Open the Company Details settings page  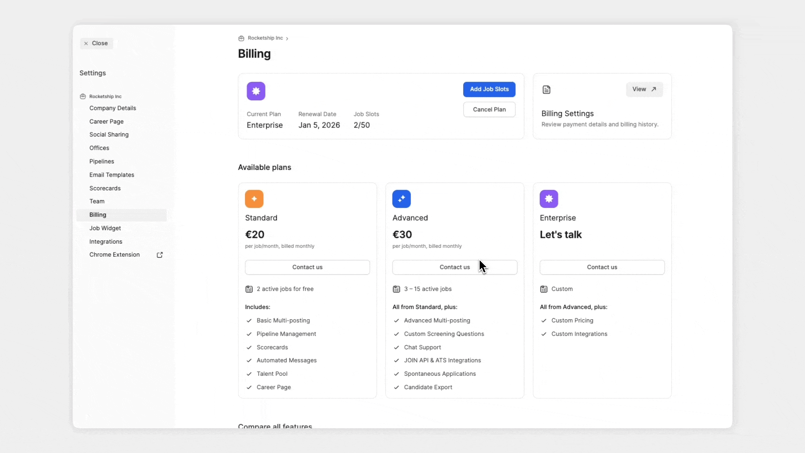pos(112,108)
